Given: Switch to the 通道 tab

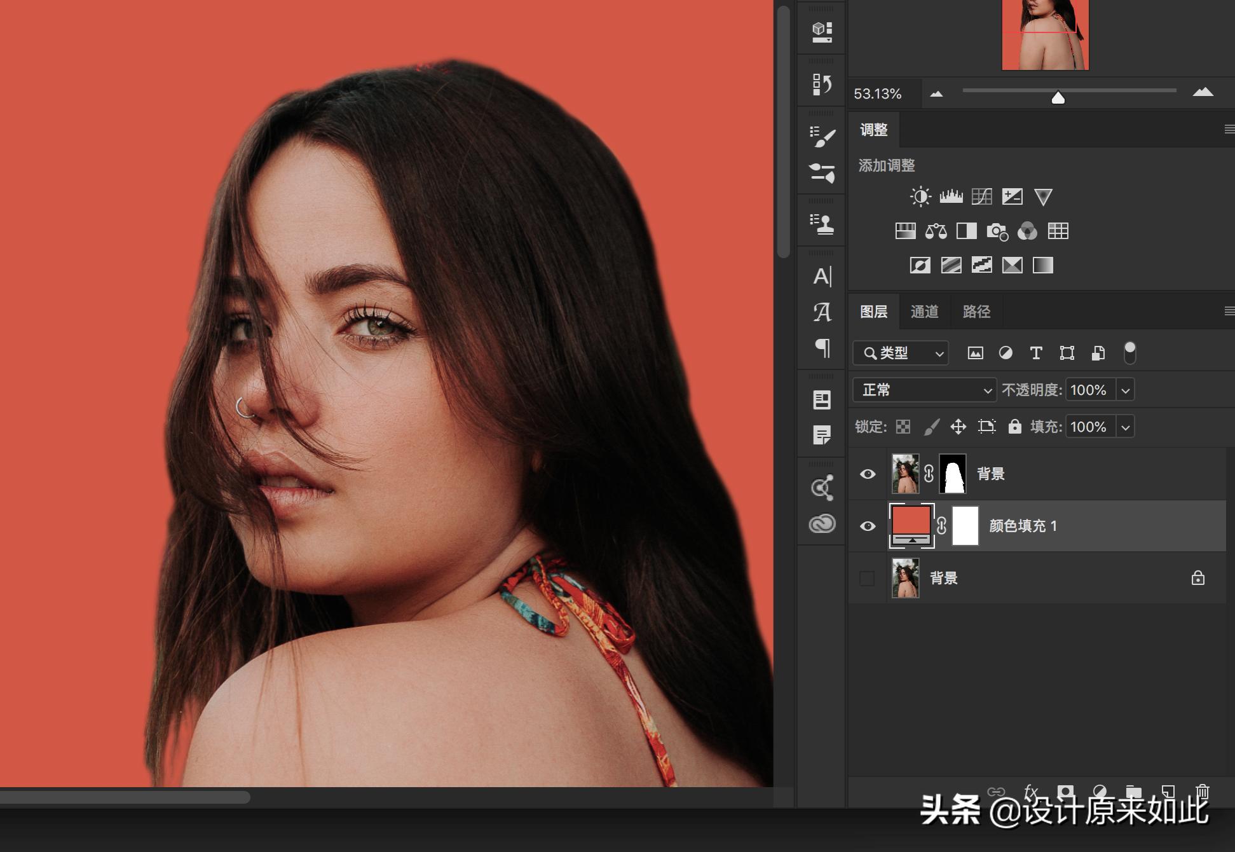Looking at the screenshot, I should click(924, 312).
